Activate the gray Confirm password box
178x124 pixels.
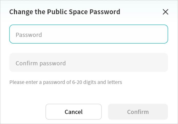(88, 63)
